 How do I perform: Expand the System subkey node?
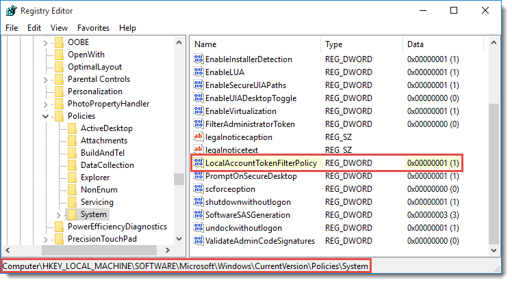point(58,215)
